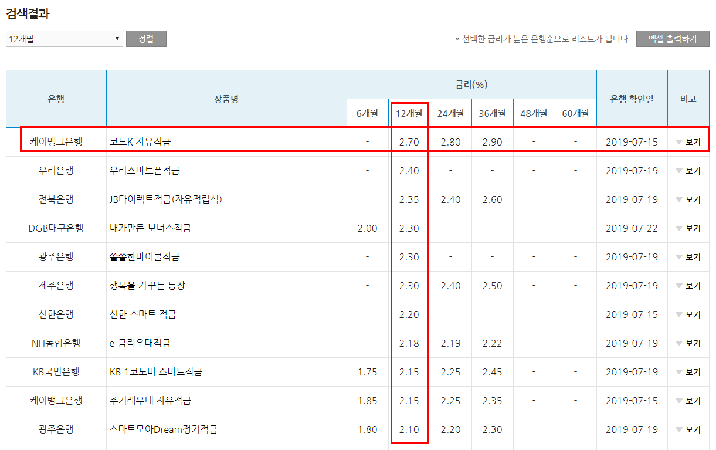Click bank name KB국민은행
This screenshot has width=716, height=450.
click(x=56, y=372)
